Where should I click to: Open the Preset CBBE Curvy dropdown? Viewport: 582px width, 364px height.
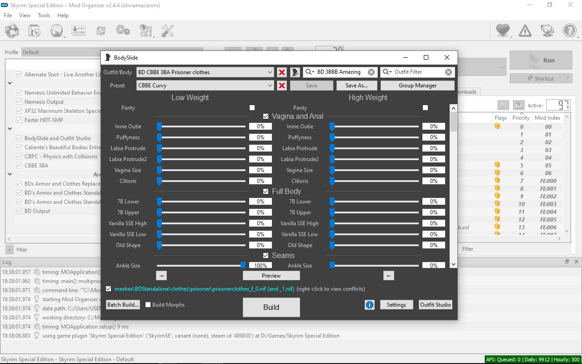[x=205, y=86]
